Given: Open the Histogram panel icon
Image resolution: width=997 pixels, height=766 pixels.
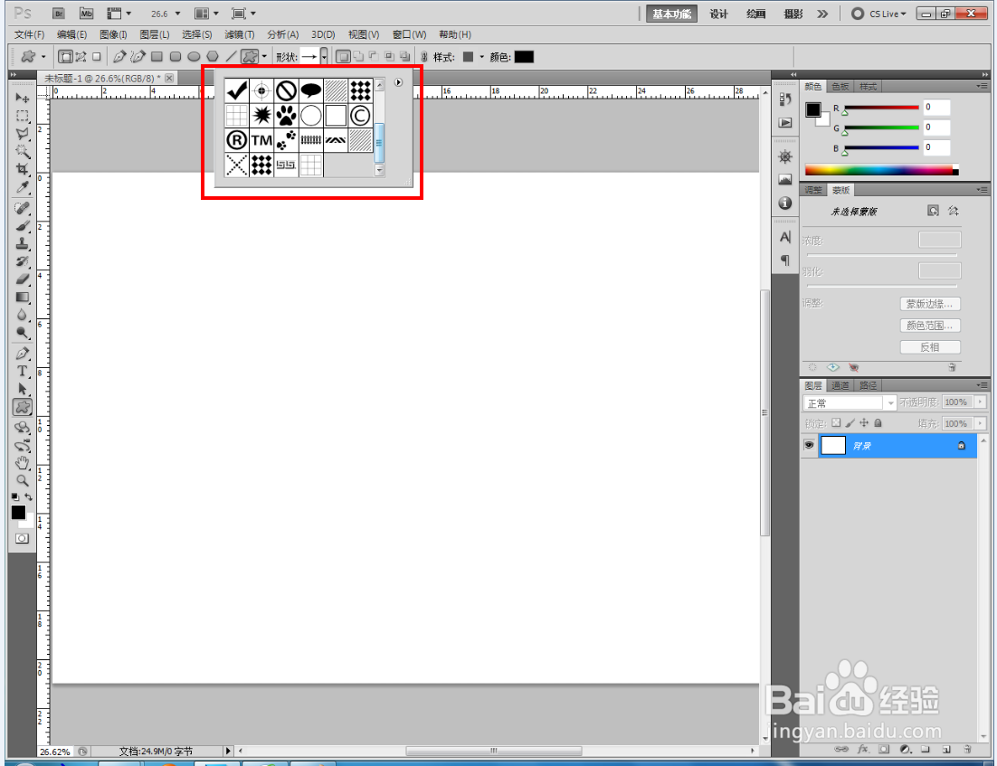Looking at the screenshot, I should [x=785, y=179].
